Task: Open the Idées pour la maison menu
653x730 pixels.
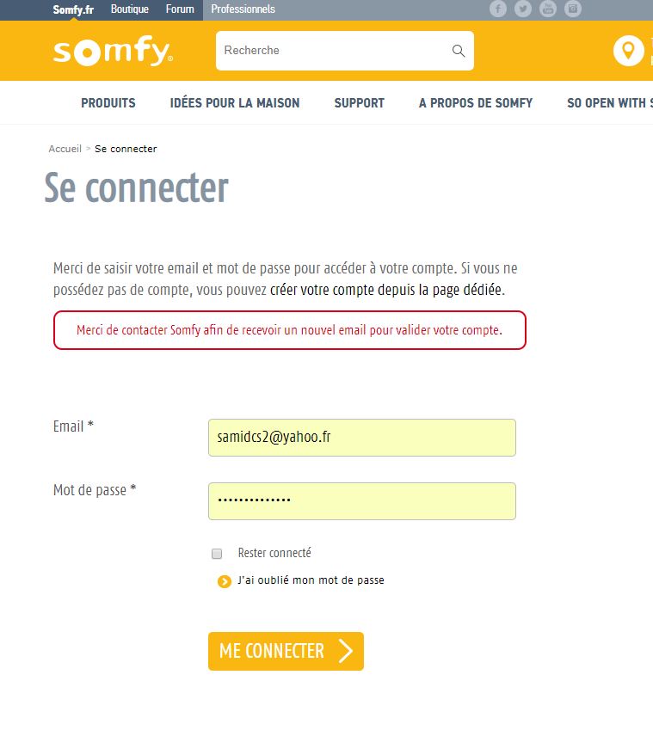Action: point(235,103)
